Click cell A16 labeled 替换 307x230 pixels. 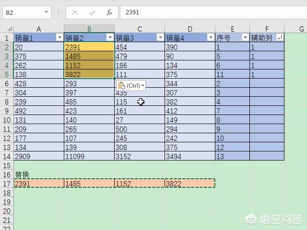click(x=39, y=174)
